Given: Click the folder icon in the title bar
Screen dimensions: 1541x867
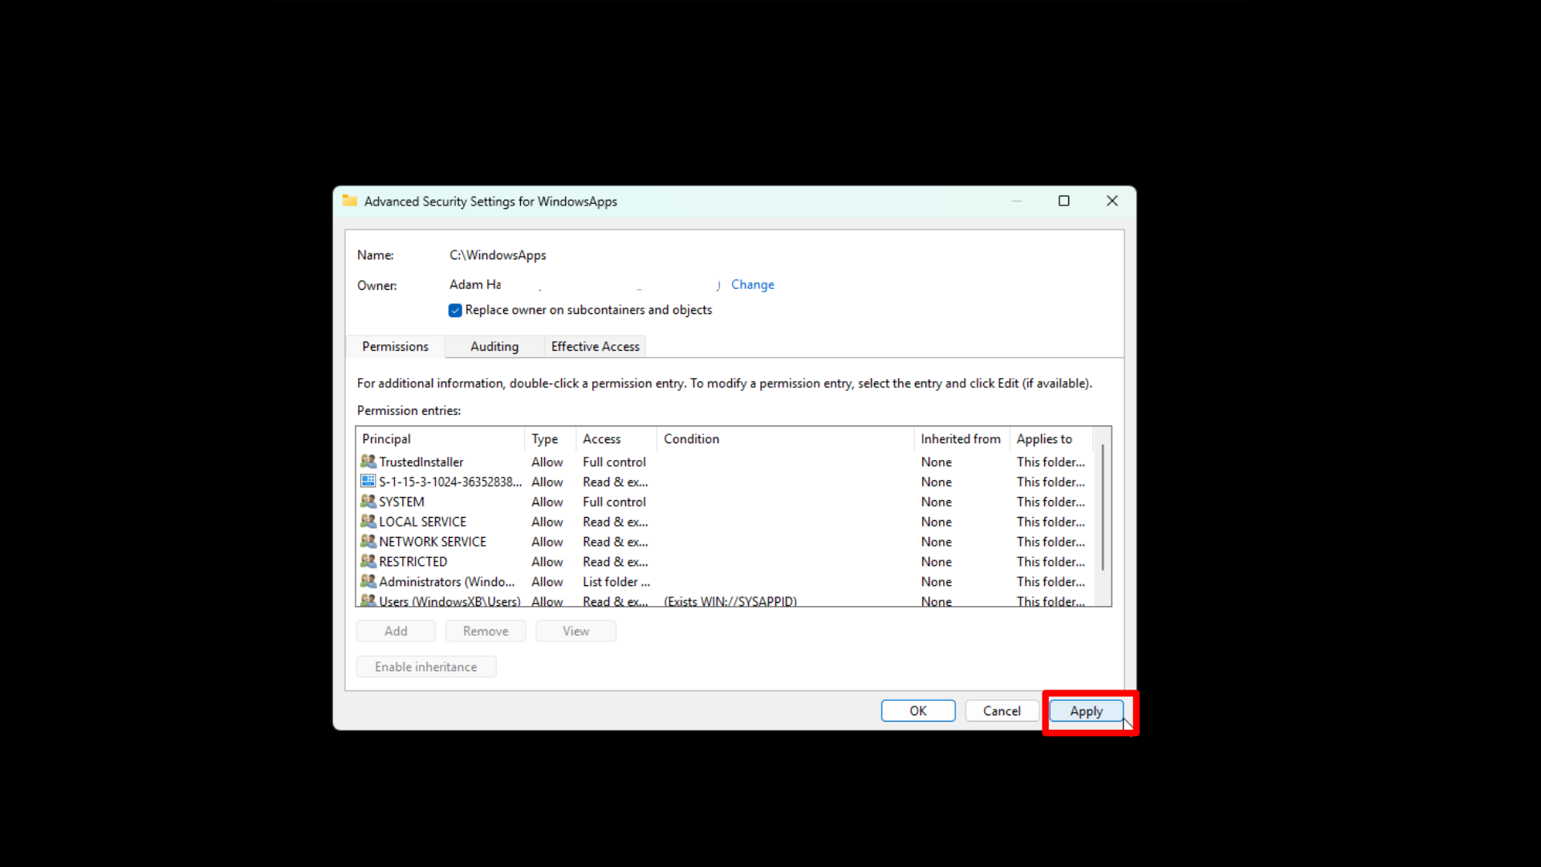Looking at the screenshot, I should coord(350,201).
